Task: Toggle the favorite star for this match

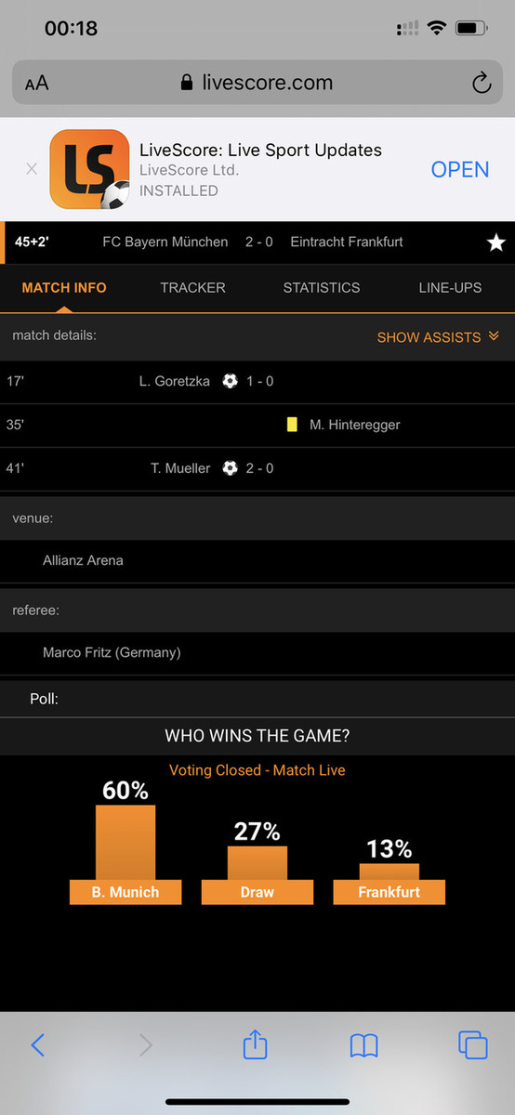Action: [x=495, y=243]
